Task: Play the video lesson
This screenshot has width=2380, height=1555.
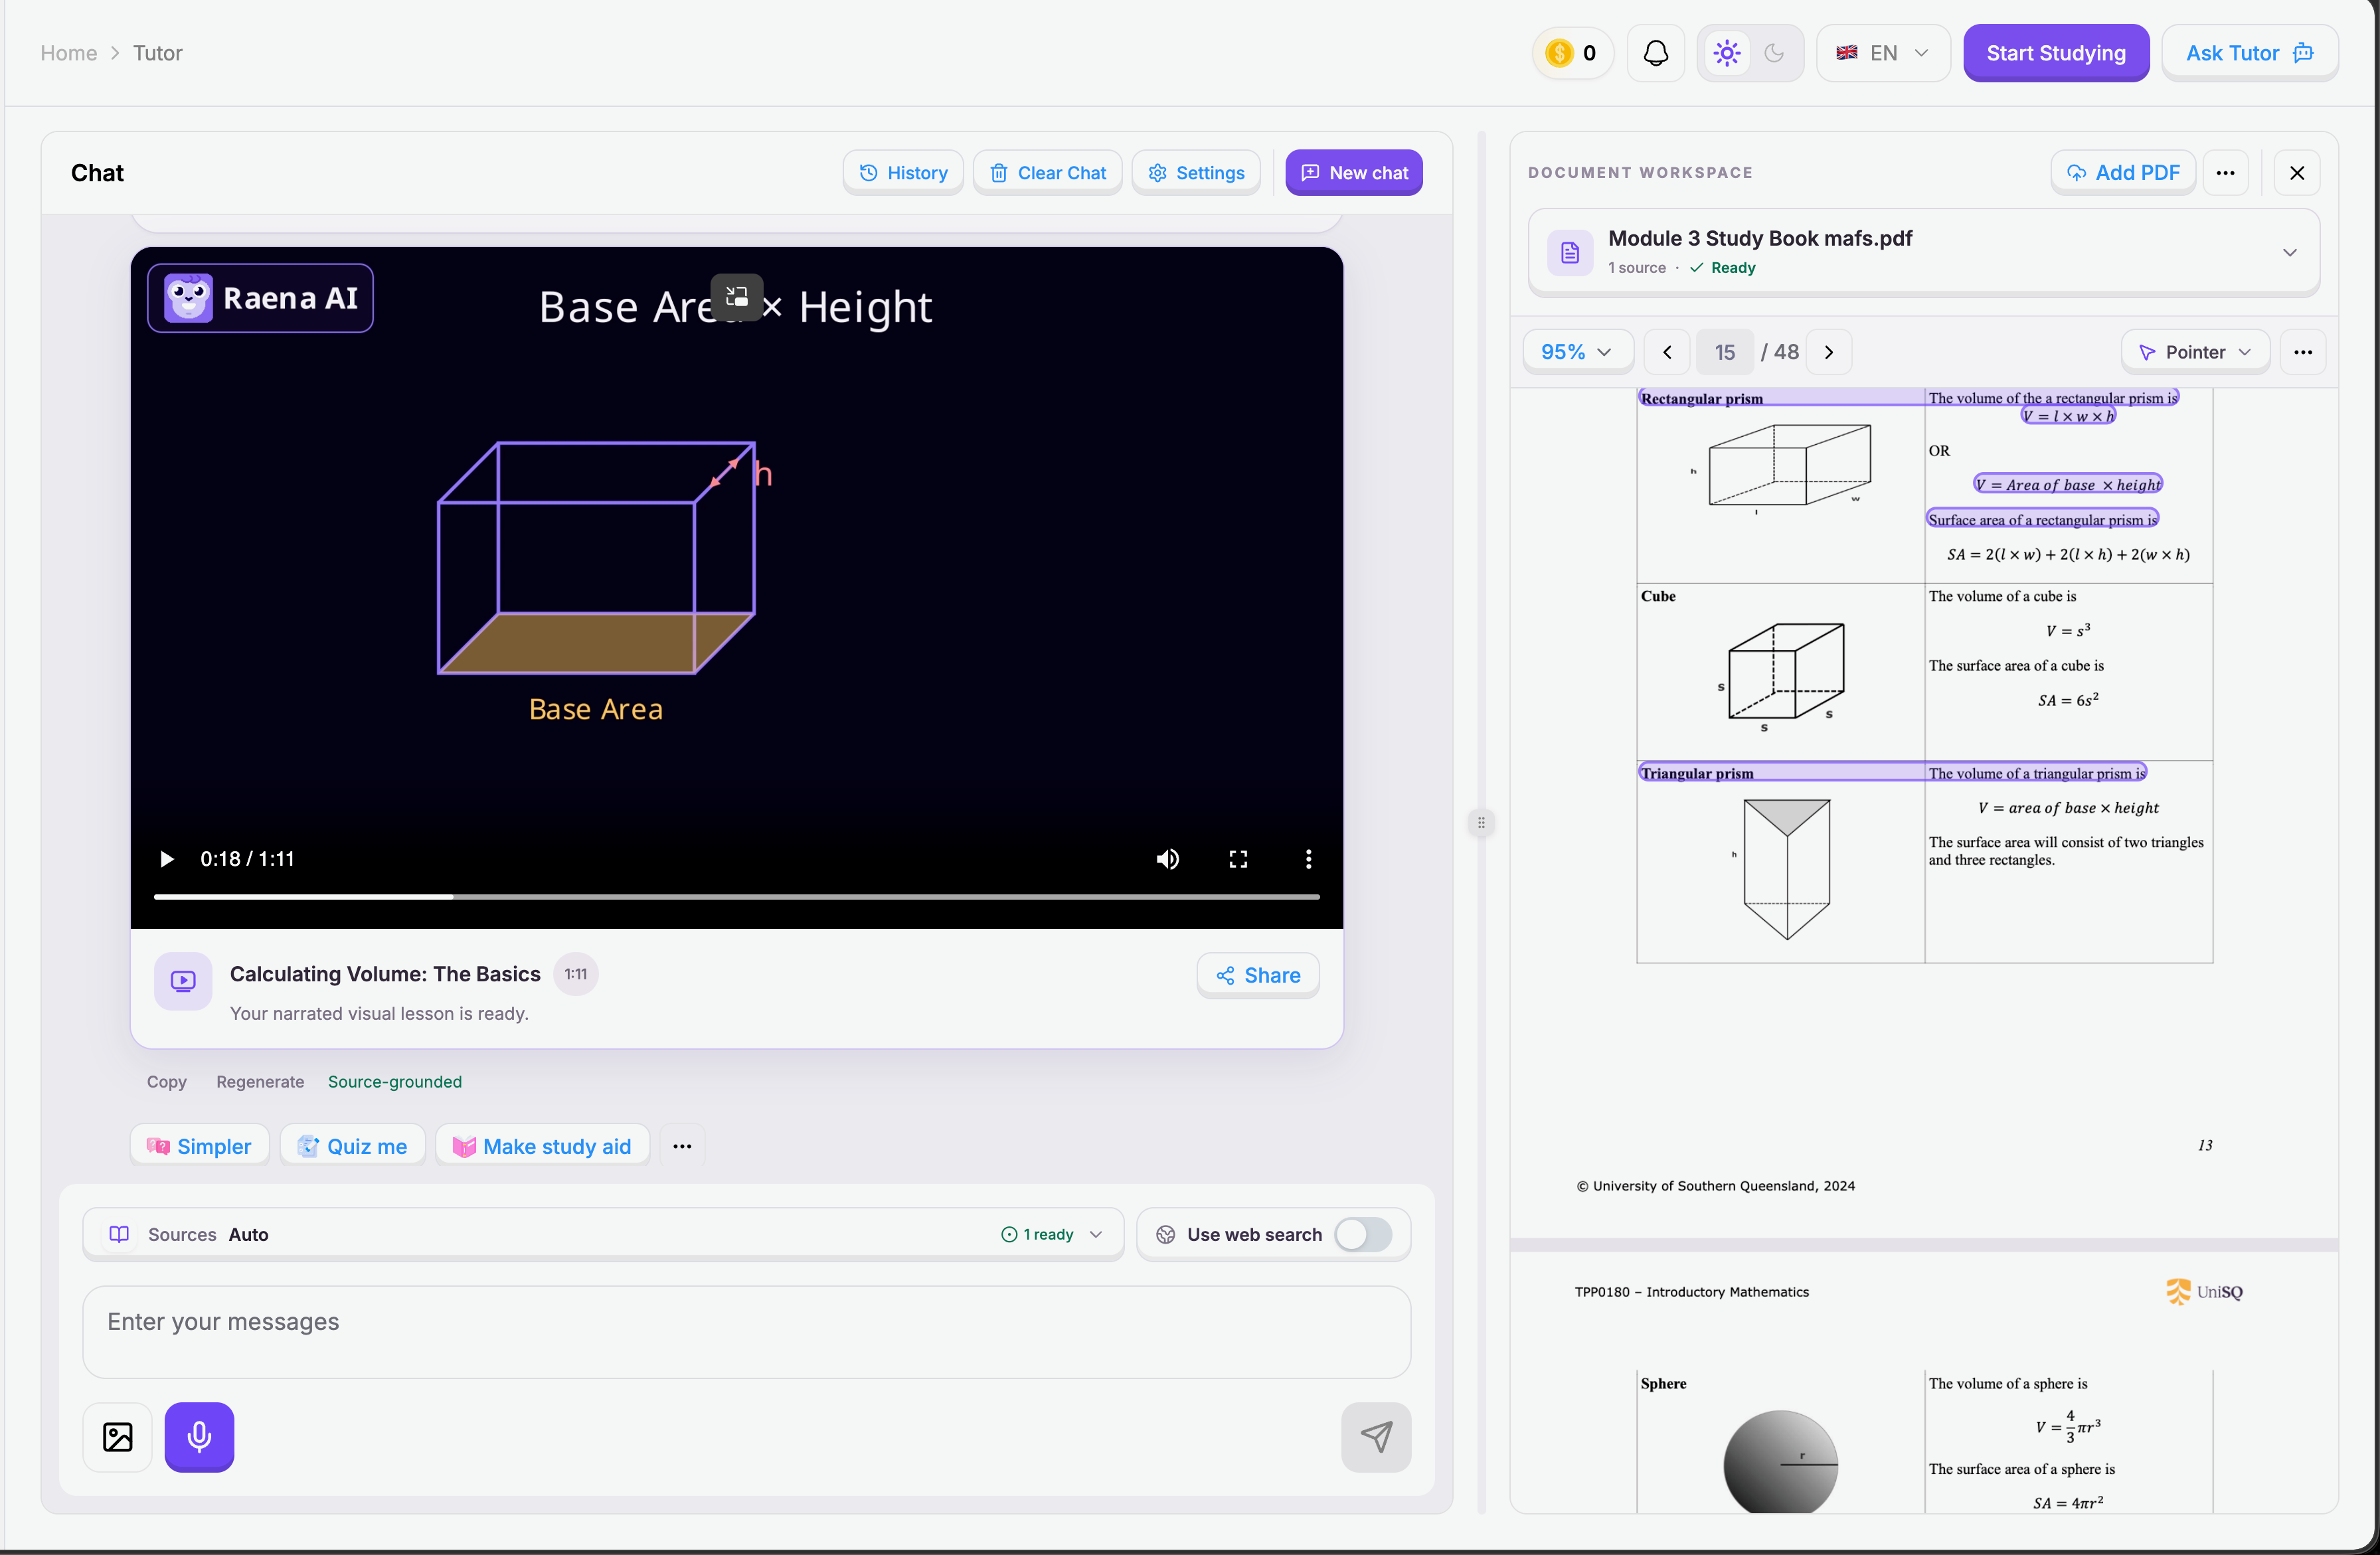Action: pyautogui.click(x=166, y=859)
